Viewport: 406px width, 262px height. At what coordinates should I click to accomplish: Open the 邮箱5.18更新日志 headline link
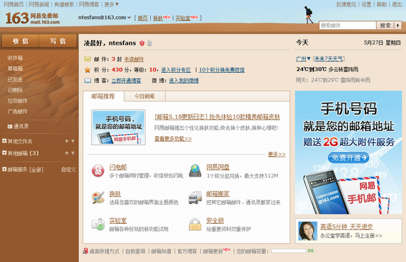[x=217, y=117]
